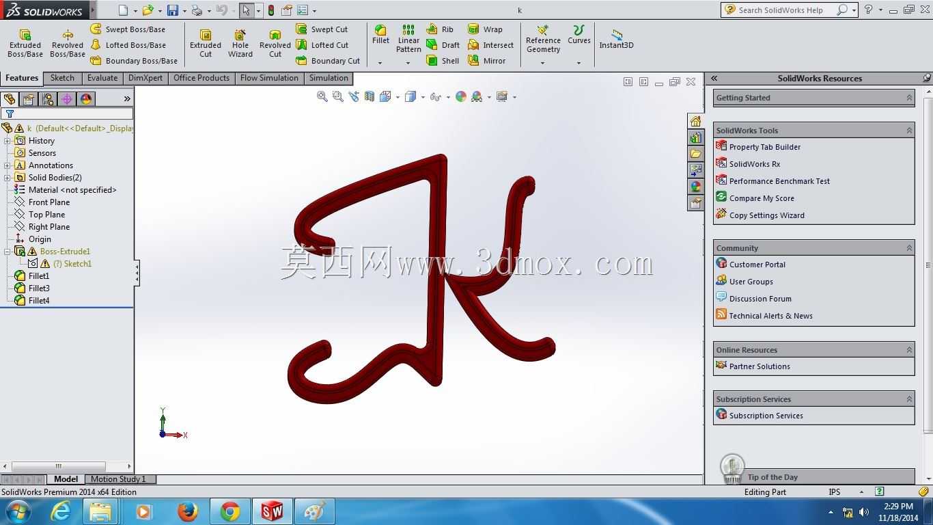This screenshot has width=933, height=525.
Task: Select Fillet3 in the feature tree
Action: coord(32,288)
